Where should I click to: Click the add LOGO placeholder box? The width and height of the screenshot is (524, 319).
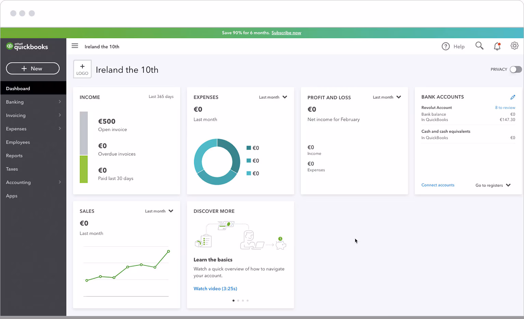(x=82, y=69)
